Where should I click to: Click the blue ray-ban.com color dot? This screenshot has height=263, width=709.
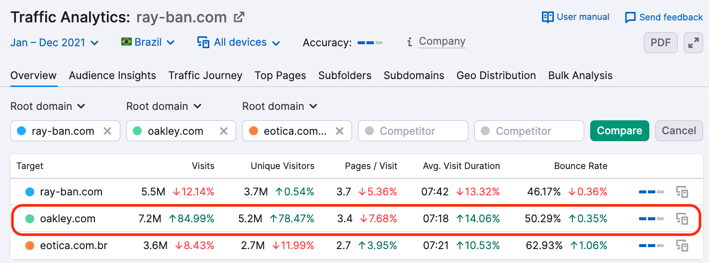pyautogui.click(x=21, y=131)
